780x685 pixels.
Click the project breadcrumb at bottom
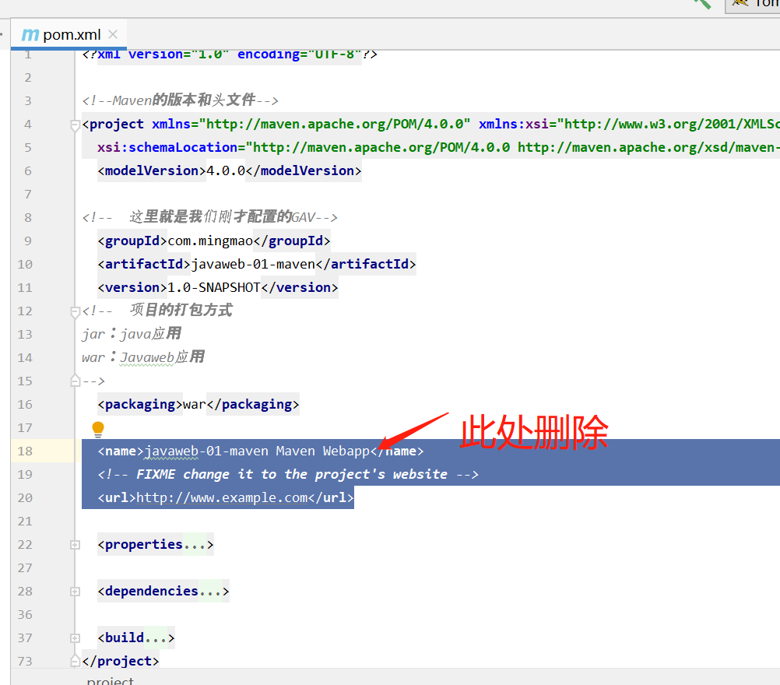pyautogui.click(x=110, y=680)
